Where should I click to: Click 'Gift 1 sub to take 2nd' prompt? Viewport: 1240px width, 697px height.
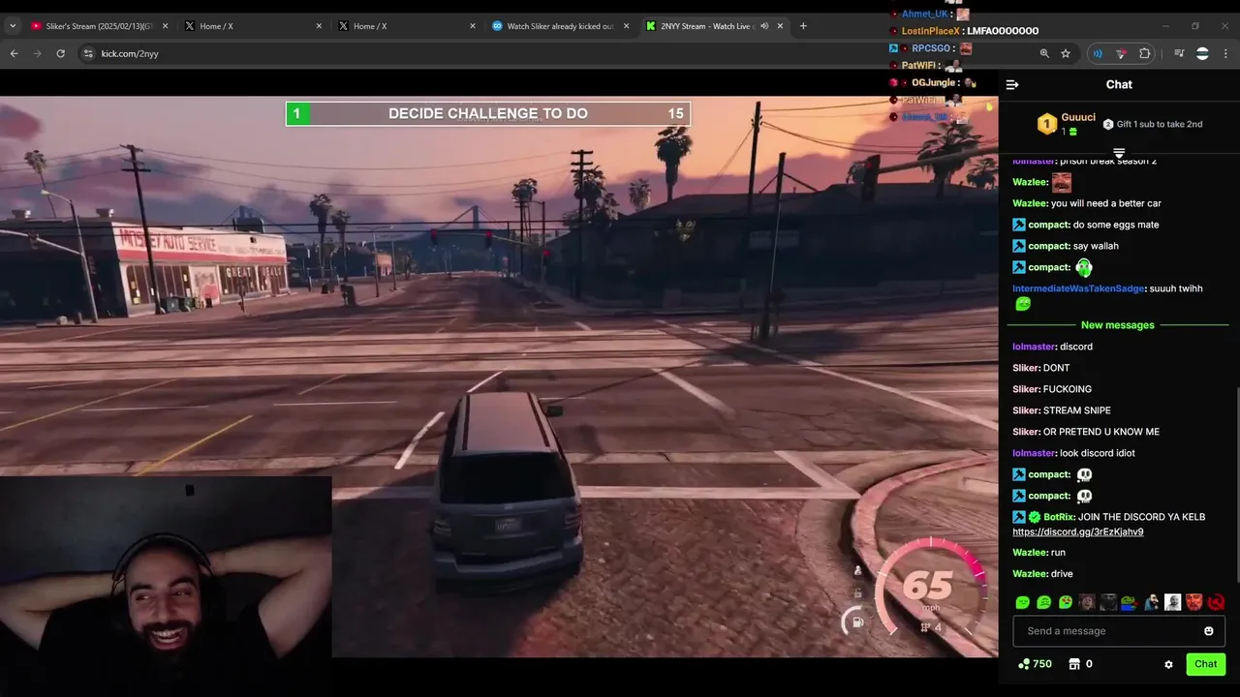[x=1153, y=124]
